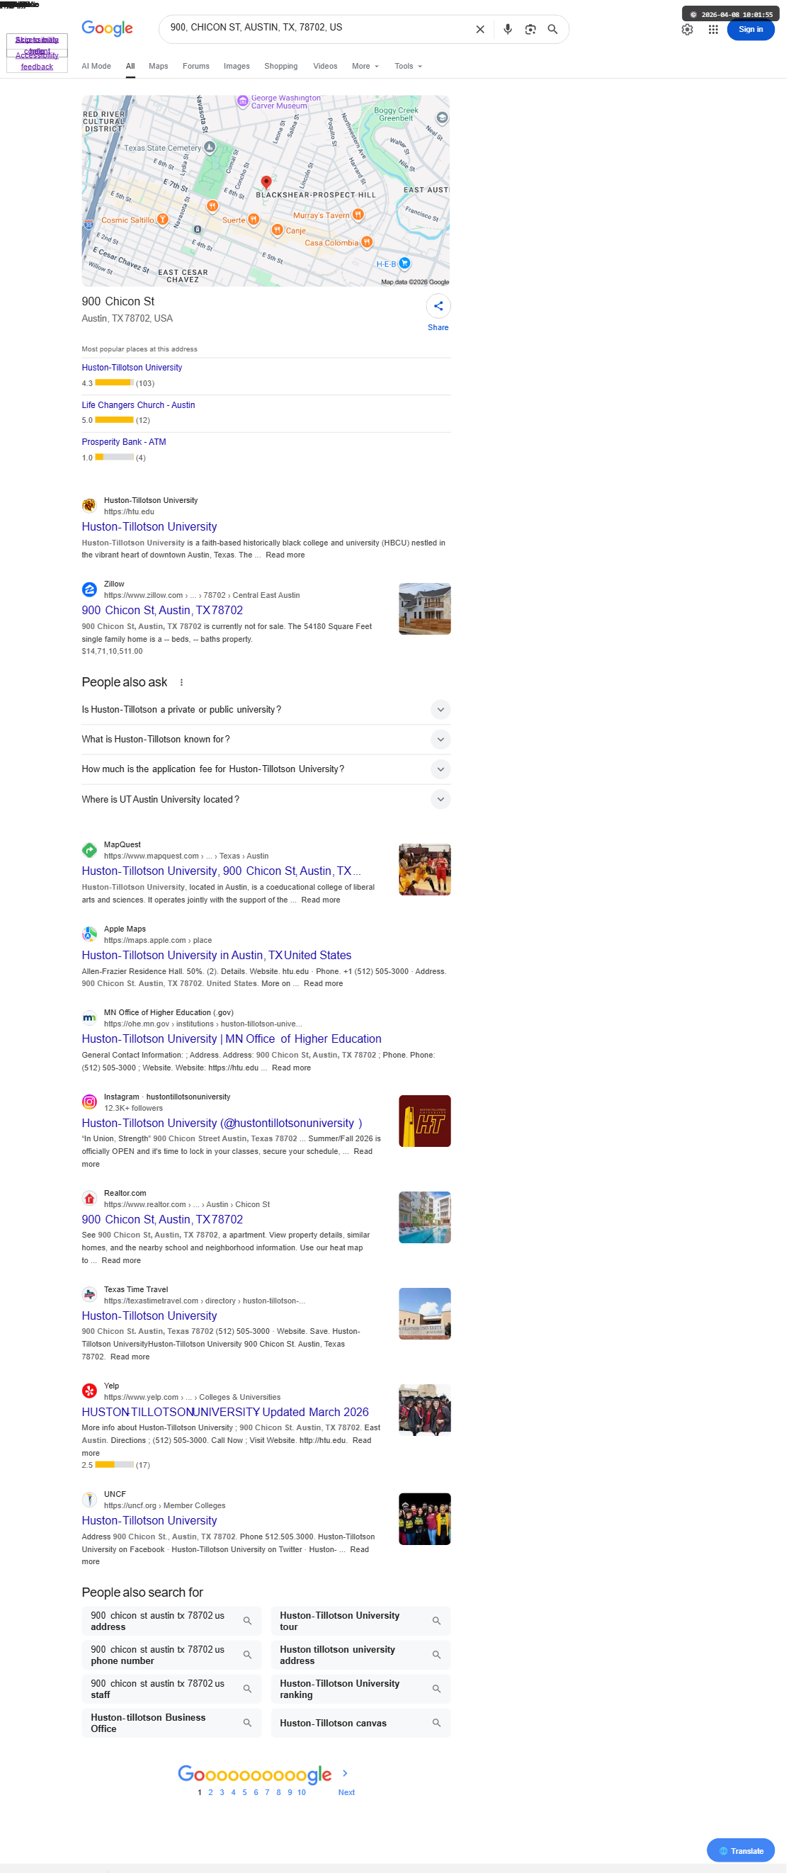Start voice search with the microphone icon
796x1873 pixels.
click(x=507, y=29)
